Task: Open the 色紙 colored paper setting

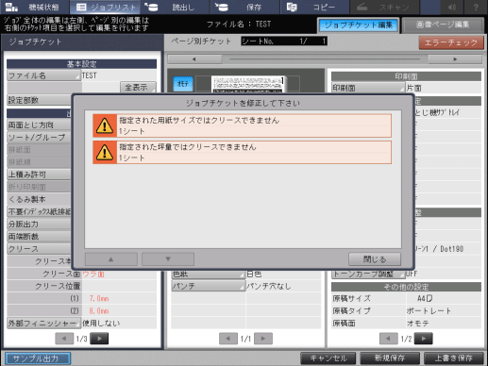Action: (x=209, y=274)
